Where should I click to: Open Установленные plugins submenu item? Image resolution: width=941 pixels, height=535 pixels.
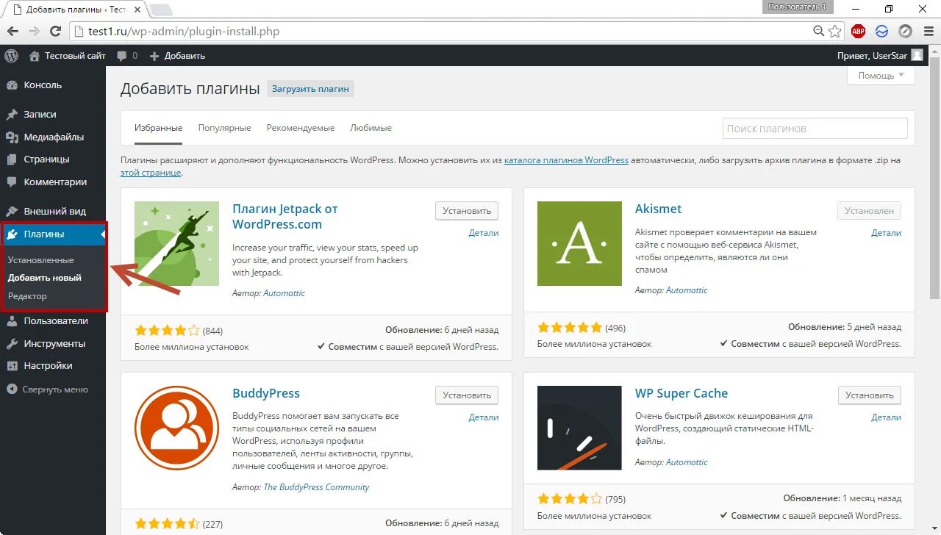pyautogui.click(x=40, y=259)
